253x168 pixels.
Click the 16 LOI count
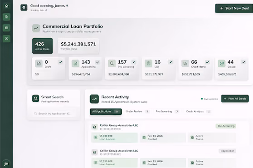(x=157, y=62)
